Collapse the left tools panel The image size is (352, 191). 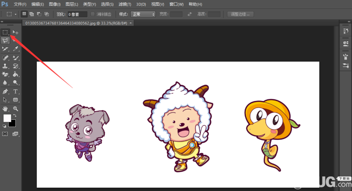pos(2,21)
